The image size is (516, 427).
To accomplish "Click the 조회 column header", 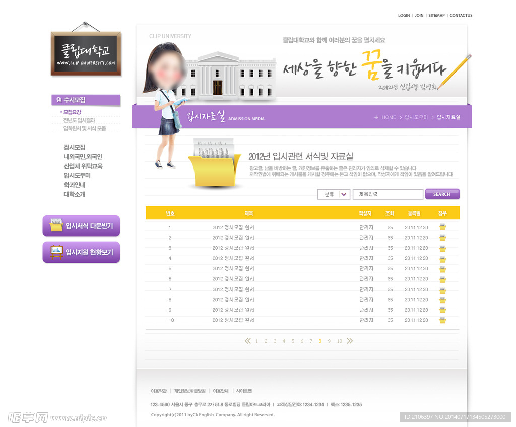I will [390, 213].
